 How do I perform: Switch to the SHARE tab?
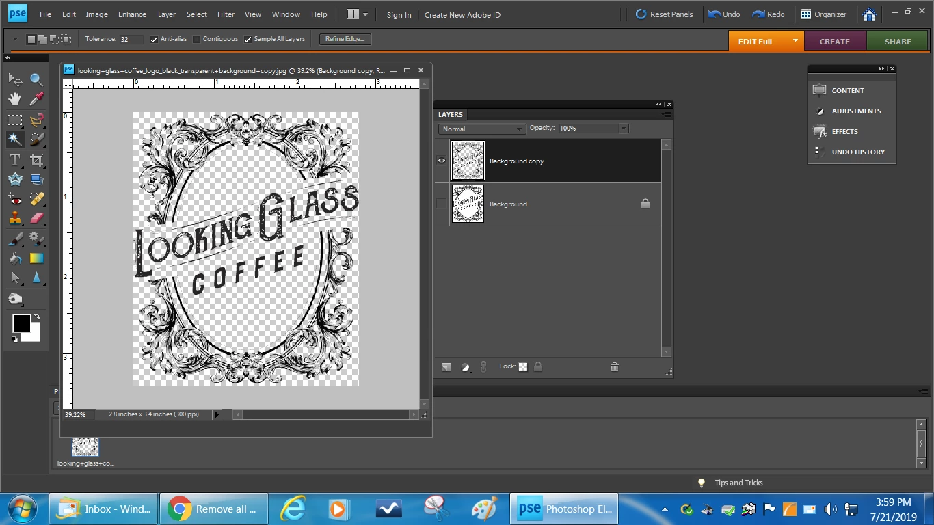coord(898,41)
